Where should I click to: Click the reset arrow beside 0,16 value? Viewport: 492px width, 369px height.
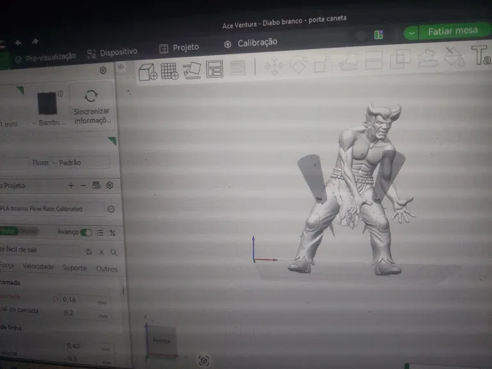[56, 299]
